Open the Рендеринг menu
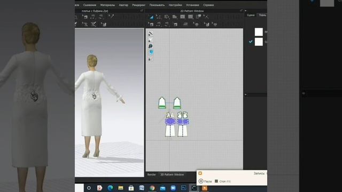342x192 pixels. click(139, 5)
